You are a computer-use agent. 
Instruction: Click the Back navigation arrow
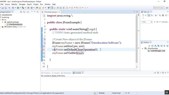(x=80, y=8)
